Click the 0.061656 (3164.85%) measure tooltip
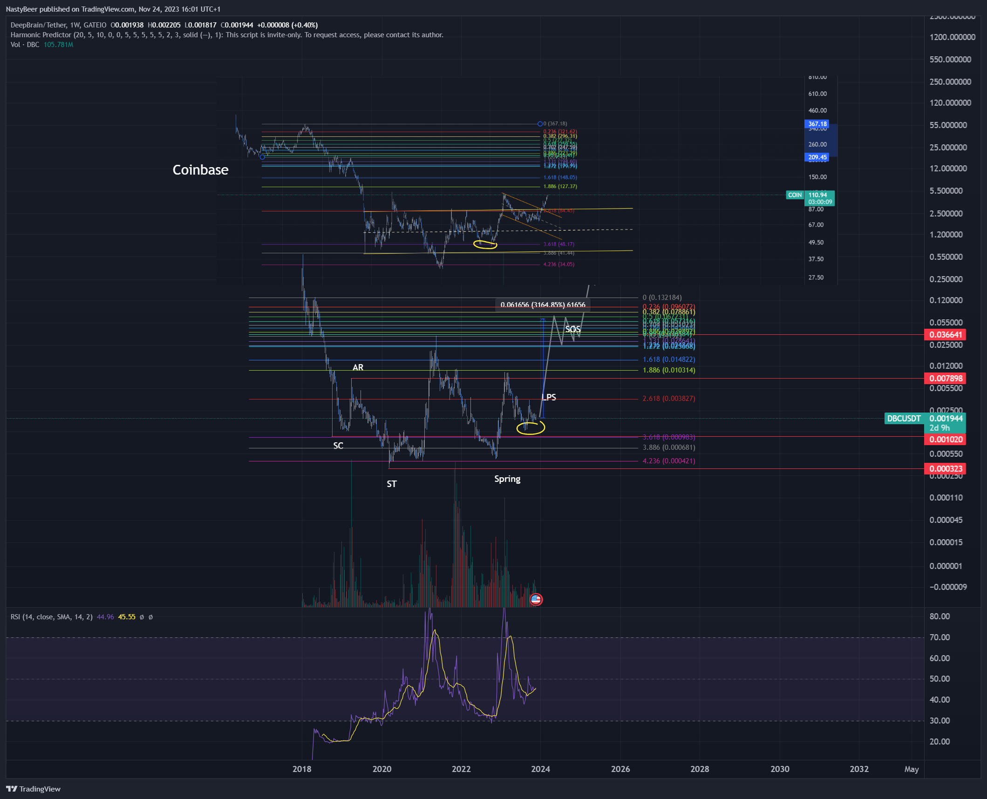987x799 pixels. [x=543, y=305]
